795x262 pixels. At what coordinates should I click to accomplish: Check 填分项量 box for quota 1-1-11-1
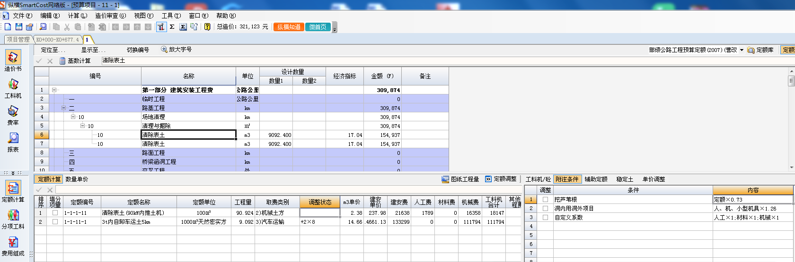pos(55,222)
